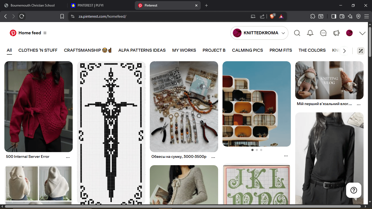Open the beads and bag charms pin
The width and height of the screenshot is (372, 209).
[x=184, y=107]
